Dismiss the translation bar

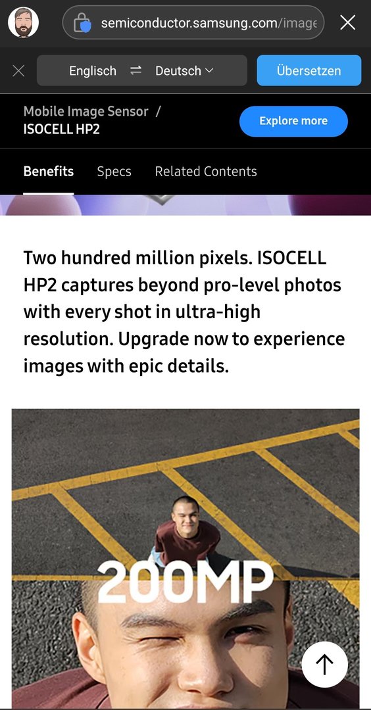[18, 70]
